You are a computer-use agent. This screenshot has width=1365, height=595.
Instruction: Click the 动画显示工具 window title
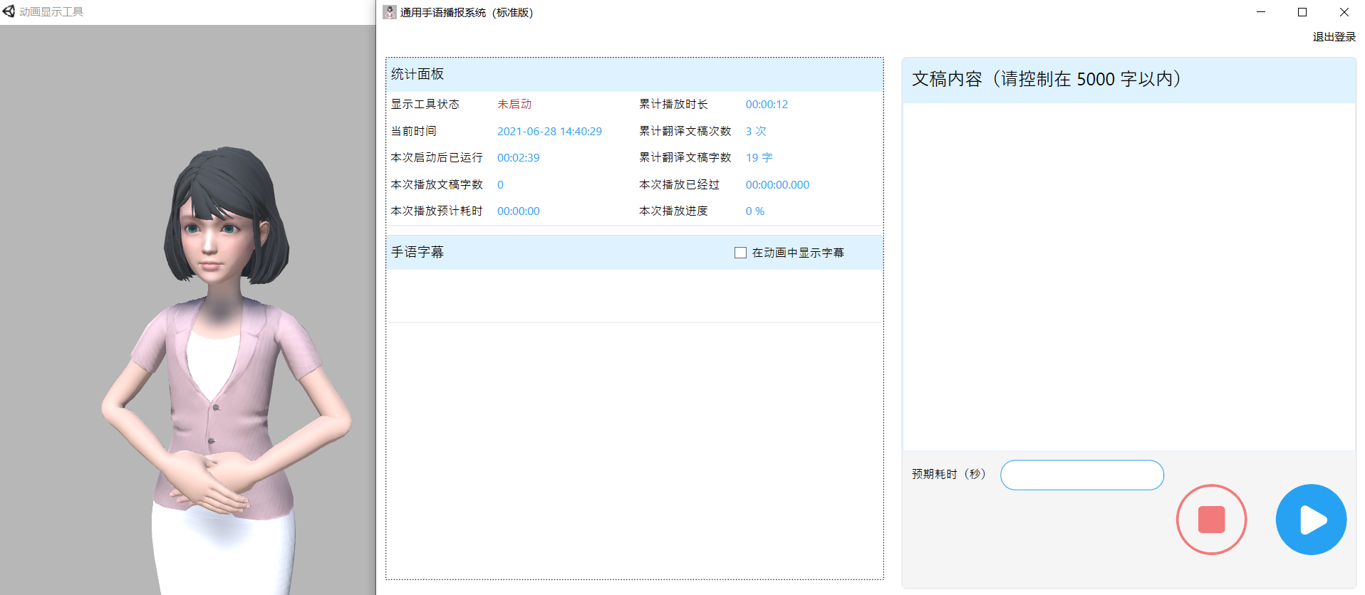coord(51,12)
